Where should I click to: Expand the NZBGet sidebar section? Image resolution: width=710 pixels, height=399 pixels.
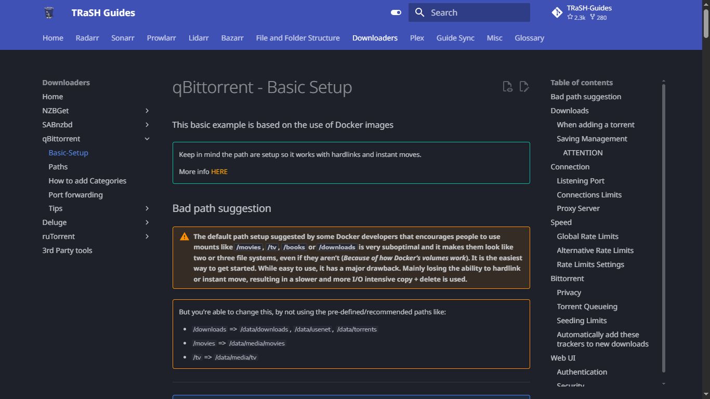pos(147,111)
